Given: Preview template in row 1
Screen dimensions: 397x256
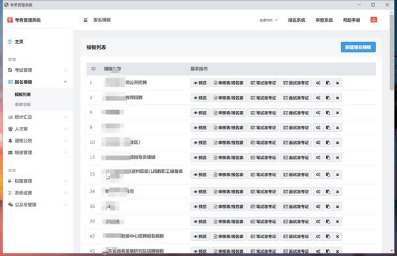Looking at the screenshot, I should (x=200, y=83).
